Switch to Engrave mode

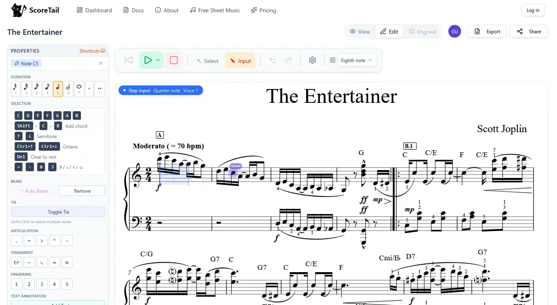(423, 32)
